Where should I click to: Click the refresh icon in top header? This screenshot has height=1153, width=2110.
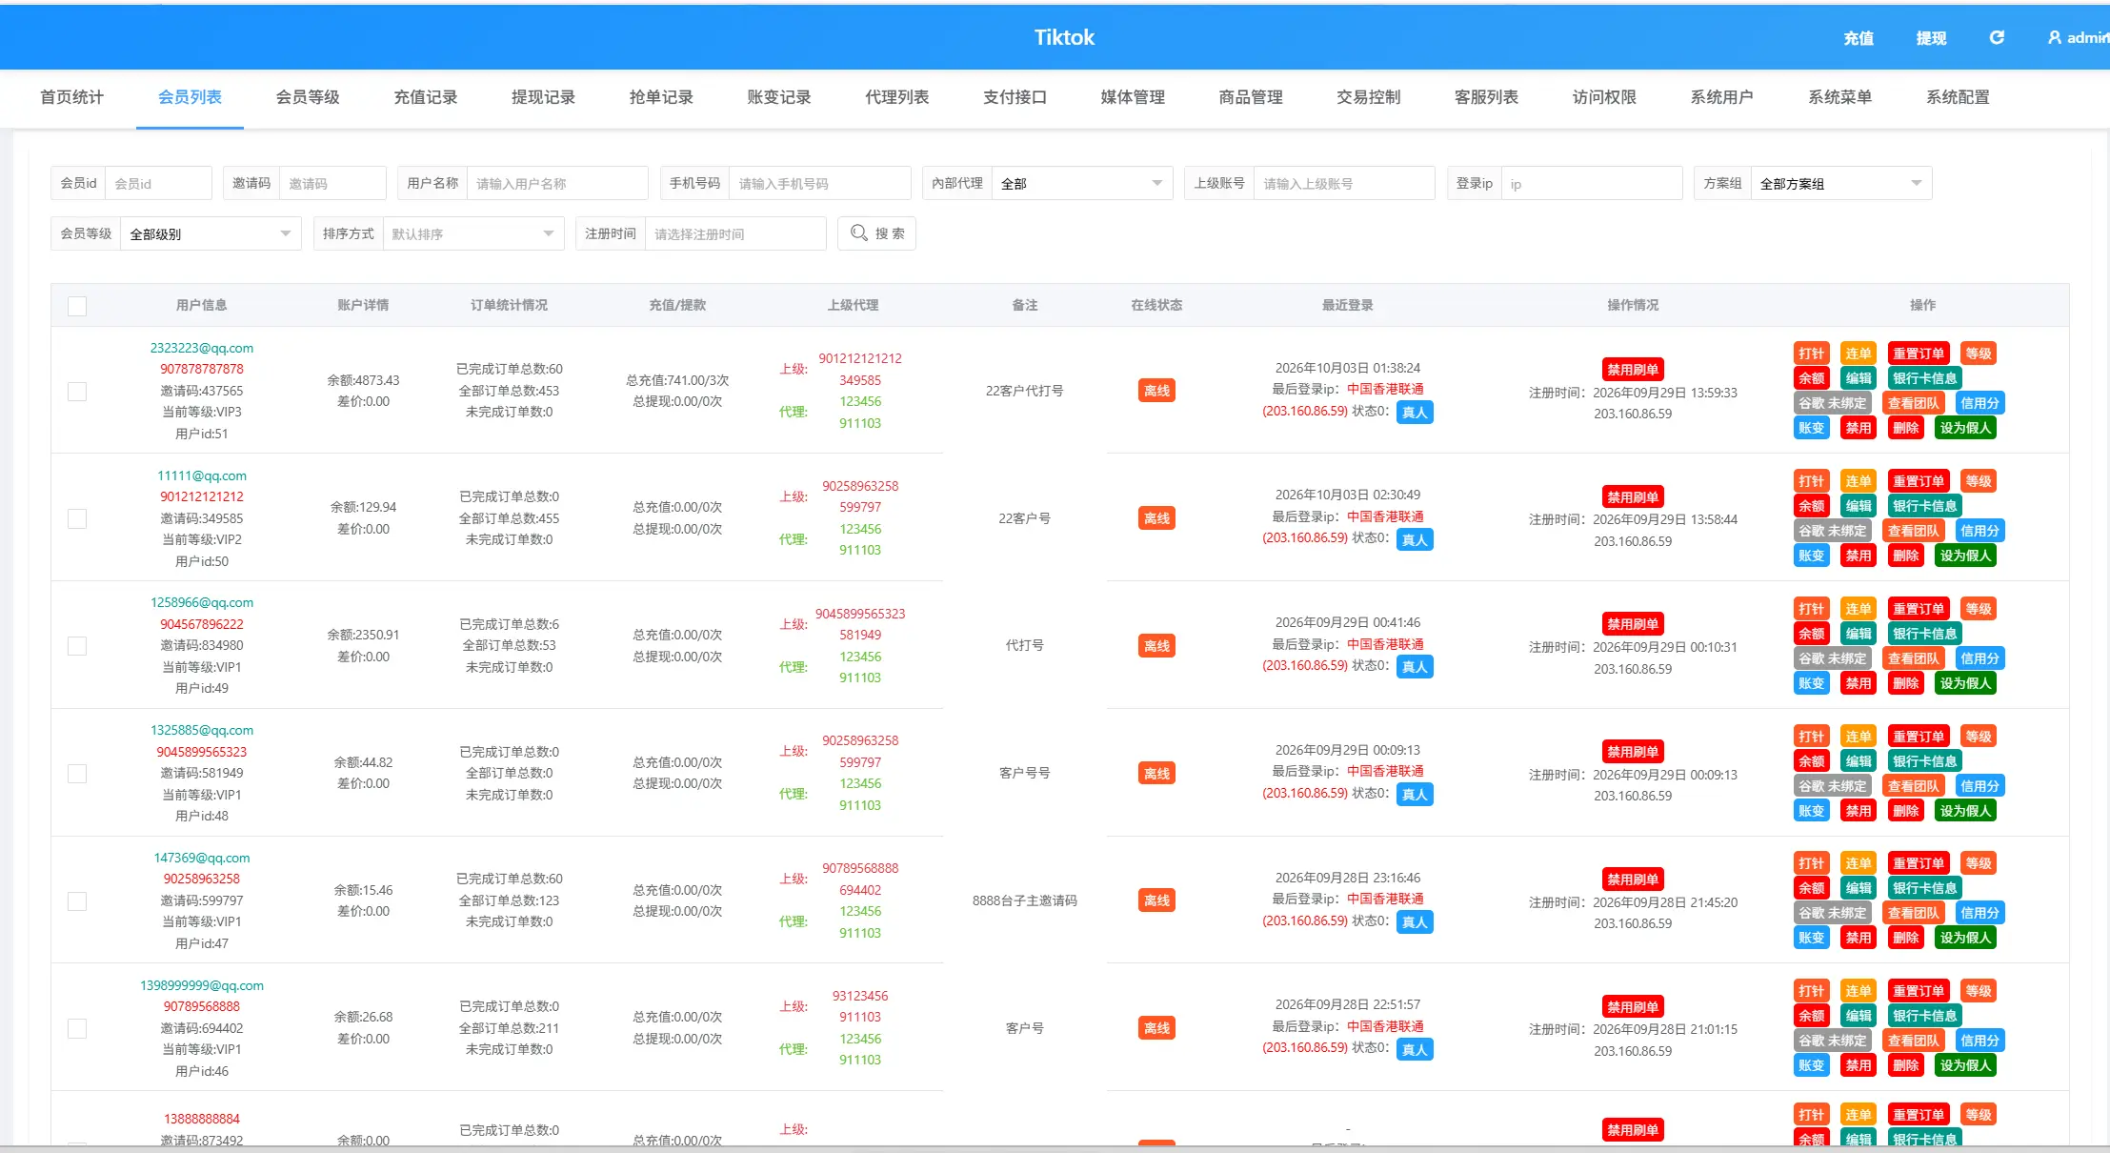click(x=1997, y=37)
